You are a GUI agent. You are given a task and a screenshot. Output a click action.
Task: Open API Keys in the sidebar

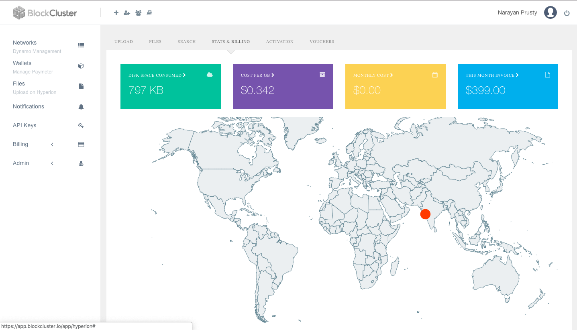pyautogui.click(x=24, y=125)
